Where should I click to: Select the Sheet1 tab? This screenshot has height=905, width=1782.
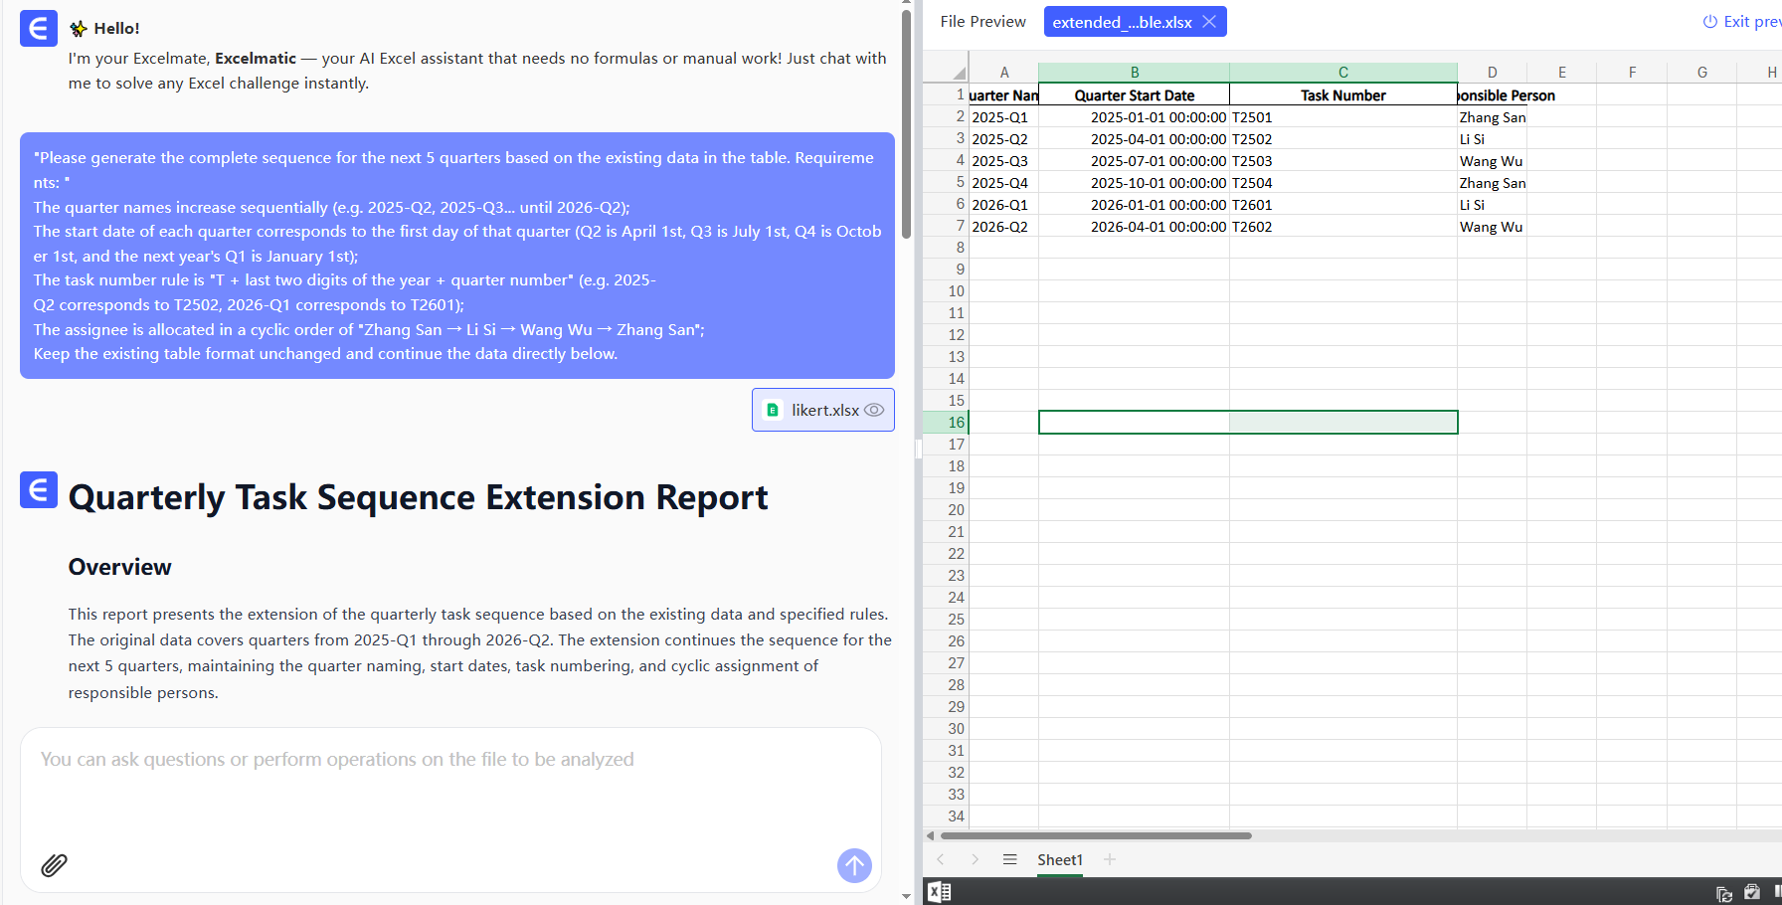point(1059,859)
